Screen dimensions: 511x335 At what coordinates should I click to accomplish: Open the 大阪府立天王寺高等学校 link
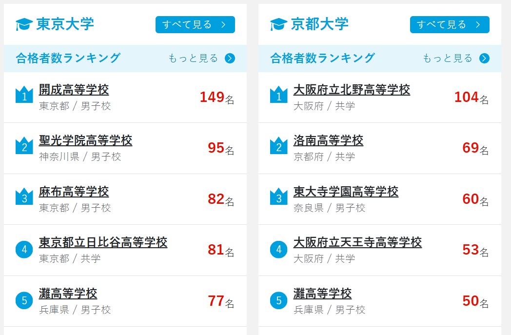[357, 242]
